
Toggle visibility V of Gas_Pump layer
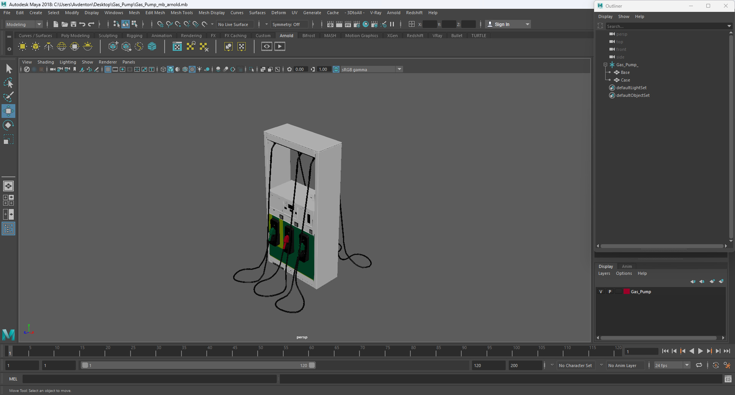click(x=601, y=292)
